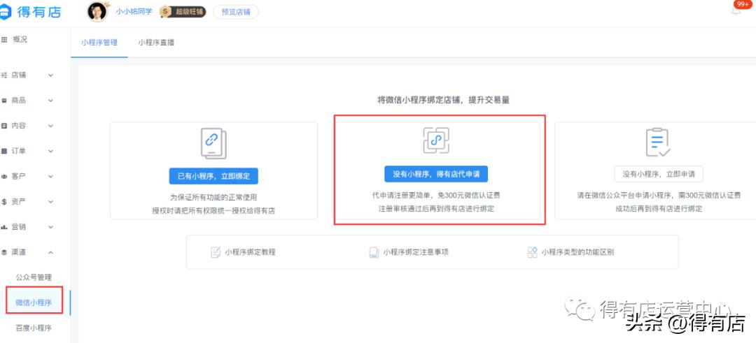Click the 超级旺铺 badge
The width and height of the screenshot is (756, 343).
[x=183, y=12]
